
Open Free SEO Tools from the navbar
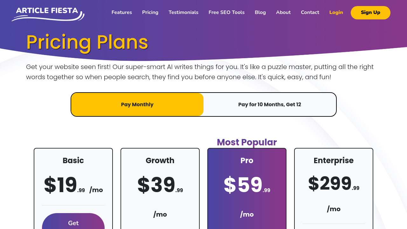tap(226, 12)
